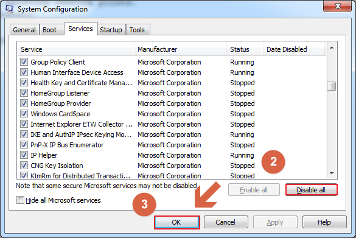356x238 pixels.
Task: Click the services list scrollbar thumb
Action: (x=332, y=86)
